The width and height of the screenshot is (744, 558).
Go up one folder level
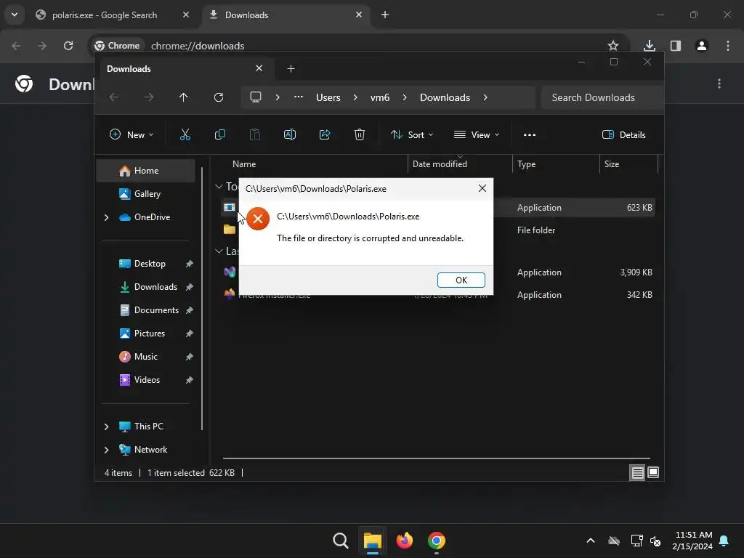pyautogui.click(x=184, y=97)
